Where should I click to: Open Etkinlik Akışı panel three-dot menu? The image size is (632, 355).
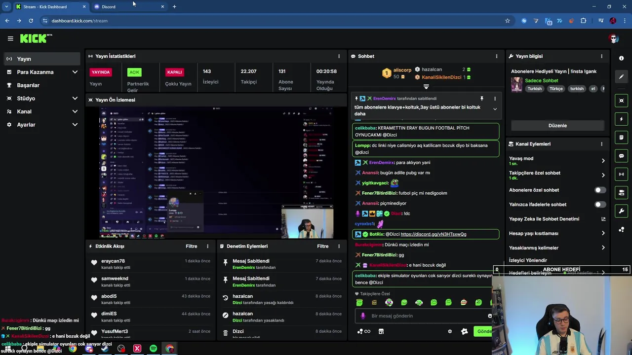pos(207,246)
